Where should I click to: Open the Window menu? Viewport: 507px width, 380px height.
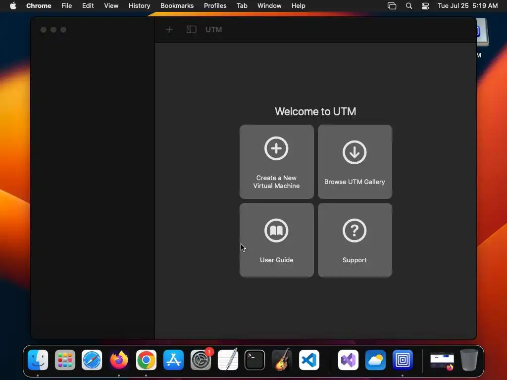(269, 6)
